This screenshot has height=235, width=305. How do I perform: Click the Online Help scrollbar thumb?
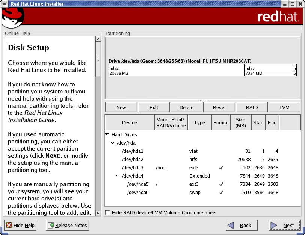(x=98, y=59)
